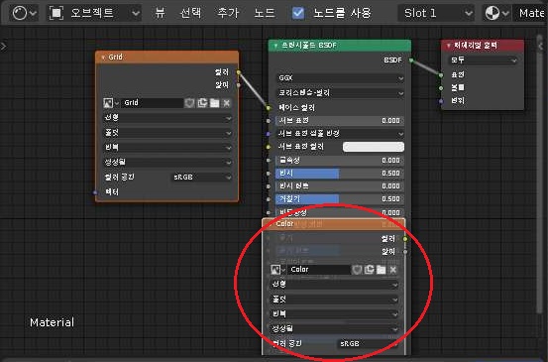Screen dimensions: 548x362
Task: Open the GGX distribution dropdown
Action: point(340,78)
